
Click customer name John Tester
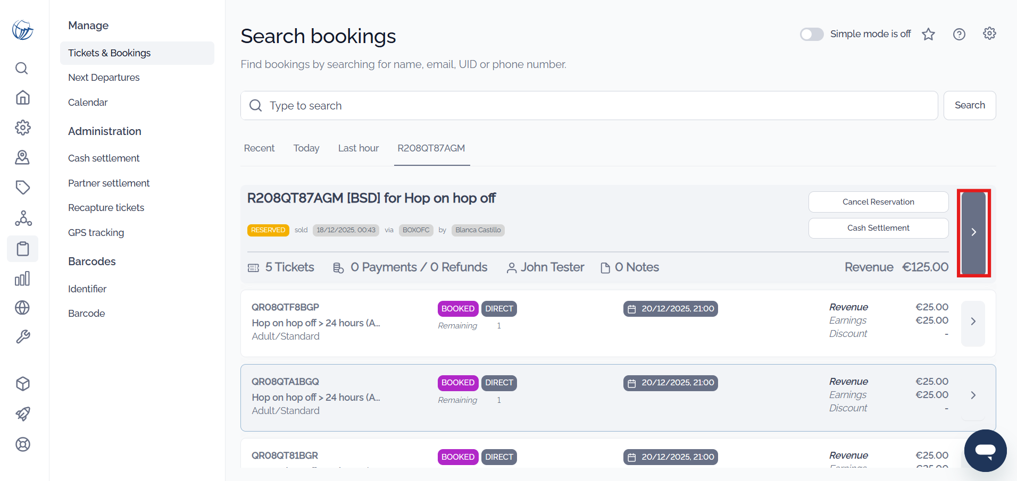(x=553, y=267)
